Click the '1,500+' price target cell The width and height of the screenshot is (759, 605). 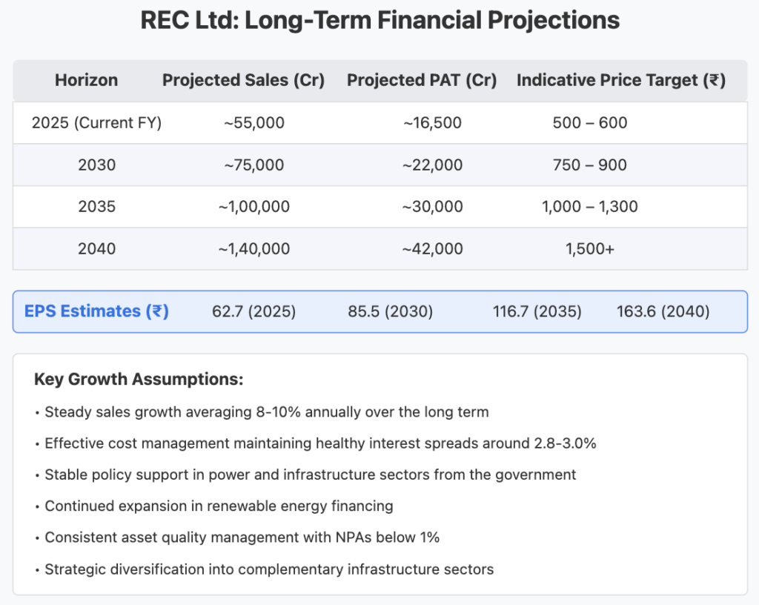pyautogui.click(x=590, y=249)
